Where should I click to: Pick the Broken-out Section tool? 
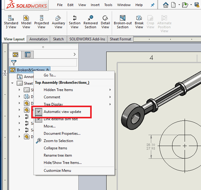123,22
